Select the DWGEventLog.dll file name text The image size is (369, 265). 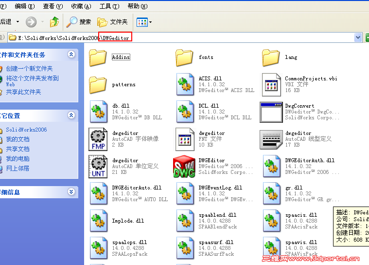220,188
